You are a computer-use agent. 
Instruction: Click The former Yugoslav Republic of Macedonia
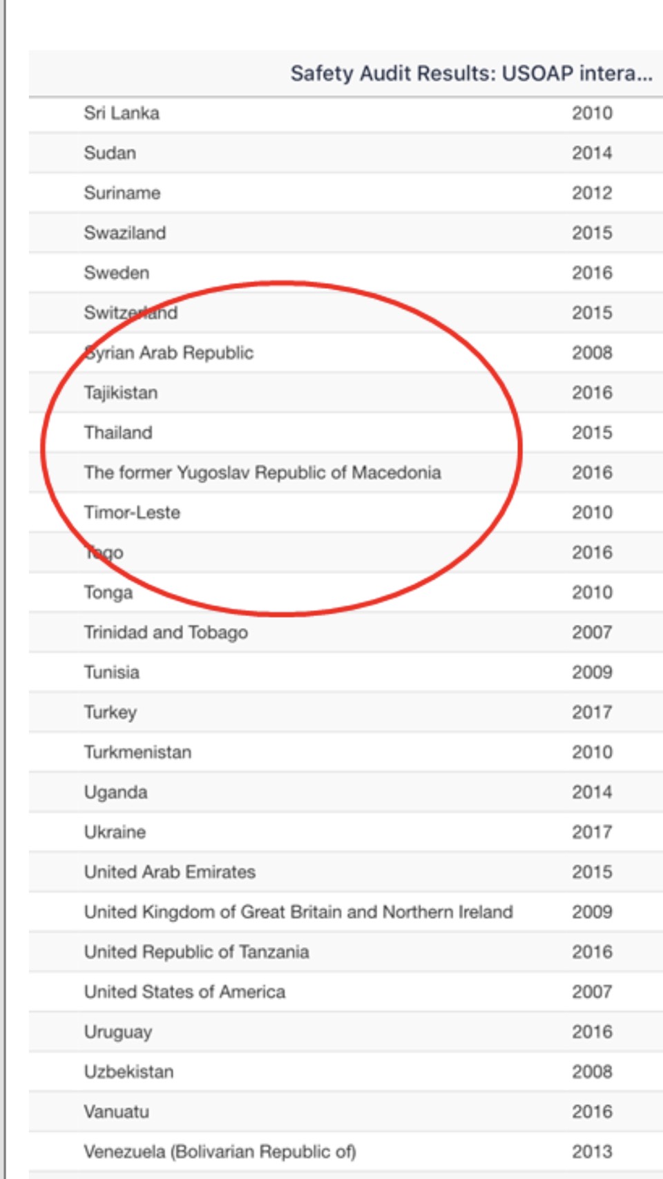[262, 472]
